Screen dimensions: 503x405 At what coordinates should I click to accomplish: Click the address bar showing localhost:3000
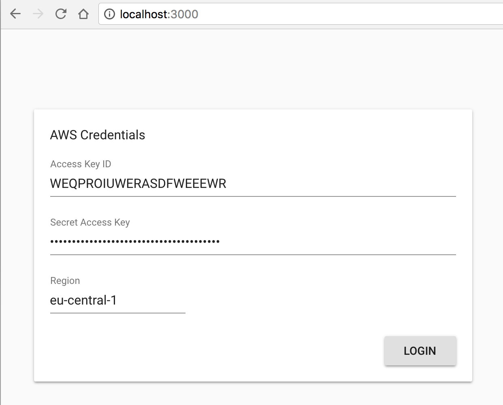pyautogui.click(x=158, y=14)
